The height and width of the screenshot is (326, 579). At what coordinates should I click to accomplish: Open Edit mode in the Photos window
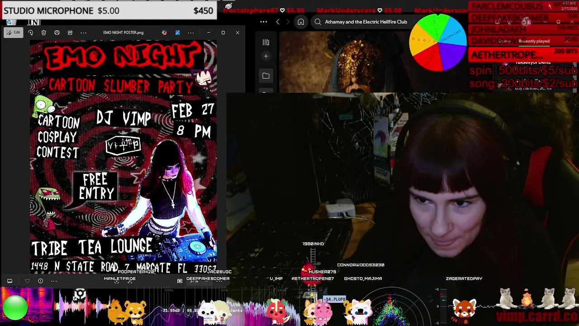coord(13,33)
